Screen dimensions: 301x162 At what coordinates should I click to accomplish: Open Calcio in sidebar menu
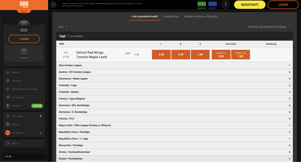pyautogui.click(x=16, y=125)
